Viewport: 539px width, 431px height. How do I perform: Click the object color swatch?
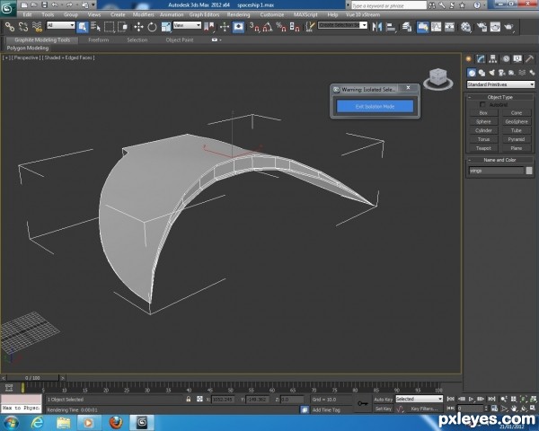coord(529,171)
